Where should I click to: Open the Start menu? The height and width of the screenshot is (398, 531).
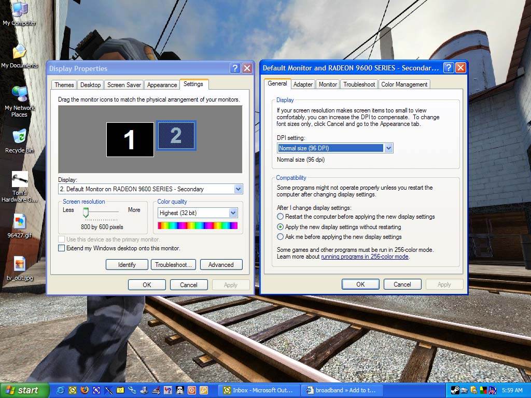tap(24, 390)
